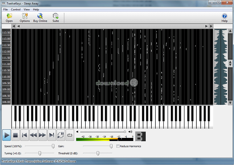Viewport: 234px width, 165px height.
Task: Click the Speed (100%) label
Action: click(x=13, y=146)
